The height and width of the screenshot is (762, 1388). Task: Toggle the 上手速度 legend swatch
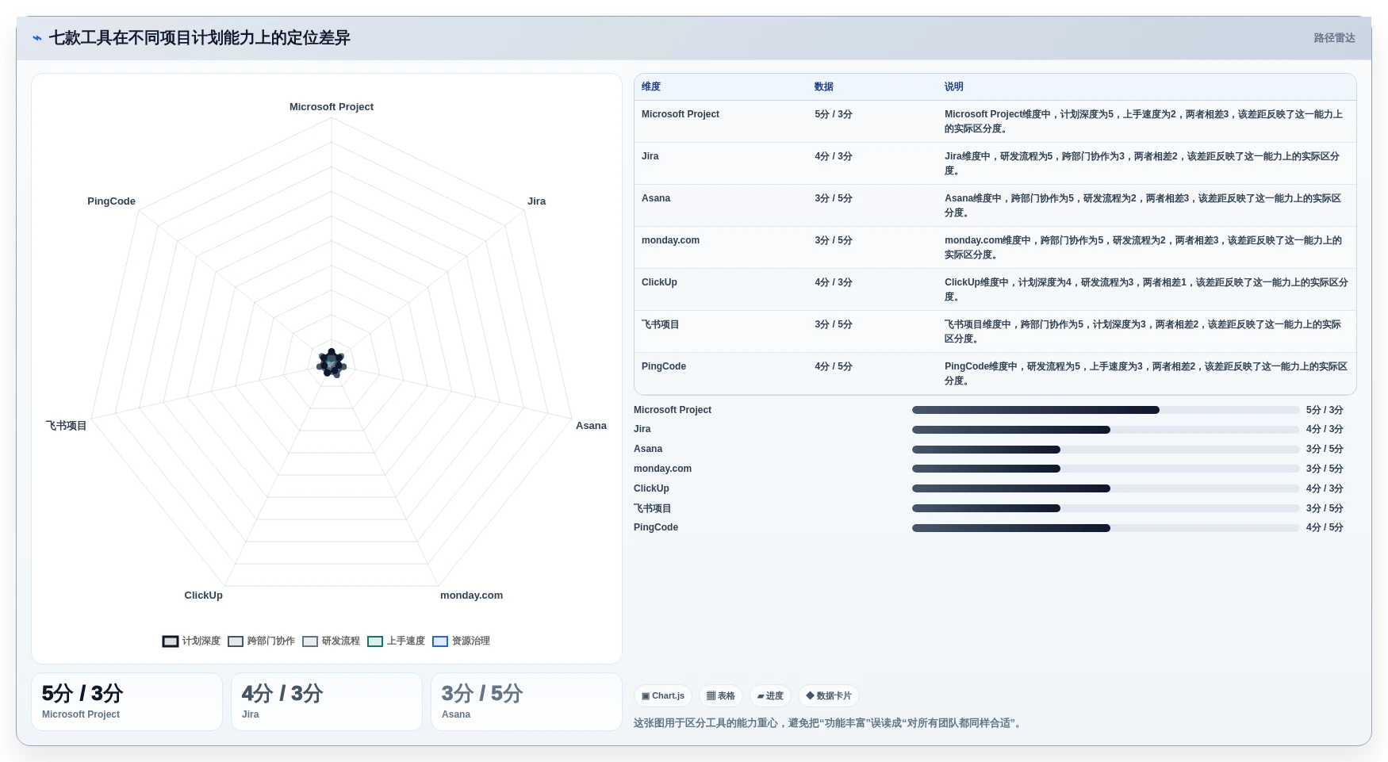375,641
